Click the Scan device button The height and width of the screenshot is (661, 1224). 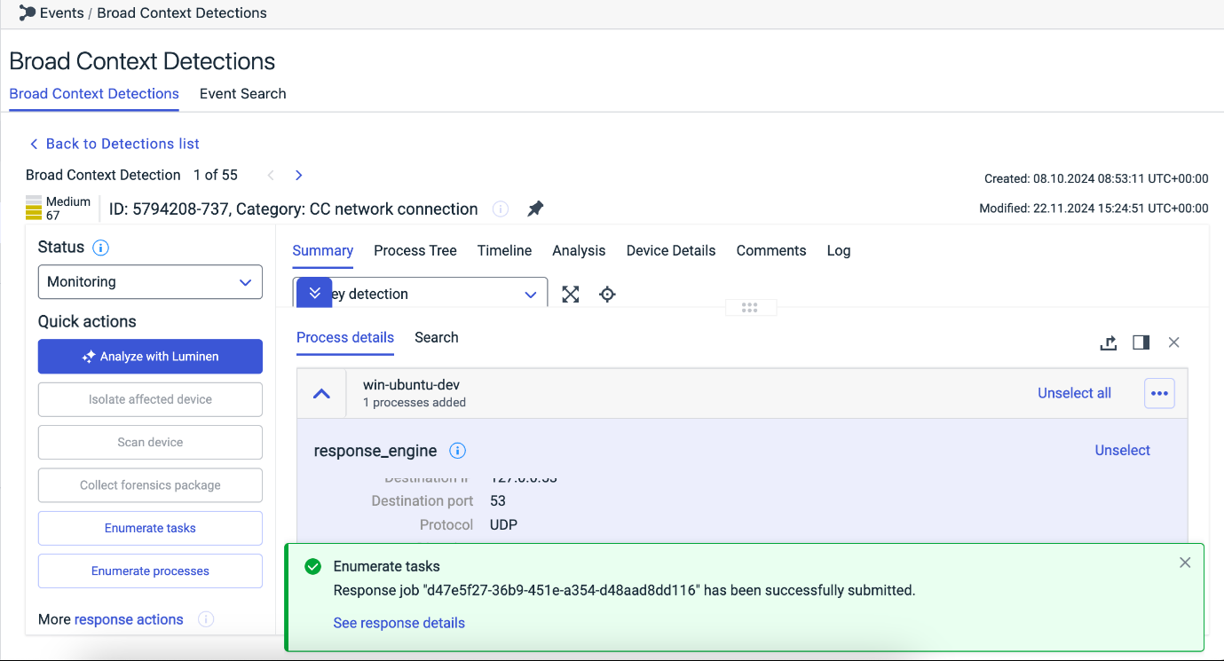(x=150, y=443)
